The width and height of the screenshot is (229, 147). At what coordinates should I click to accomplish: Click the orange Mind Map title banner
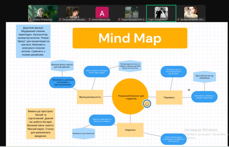[130, 38]
